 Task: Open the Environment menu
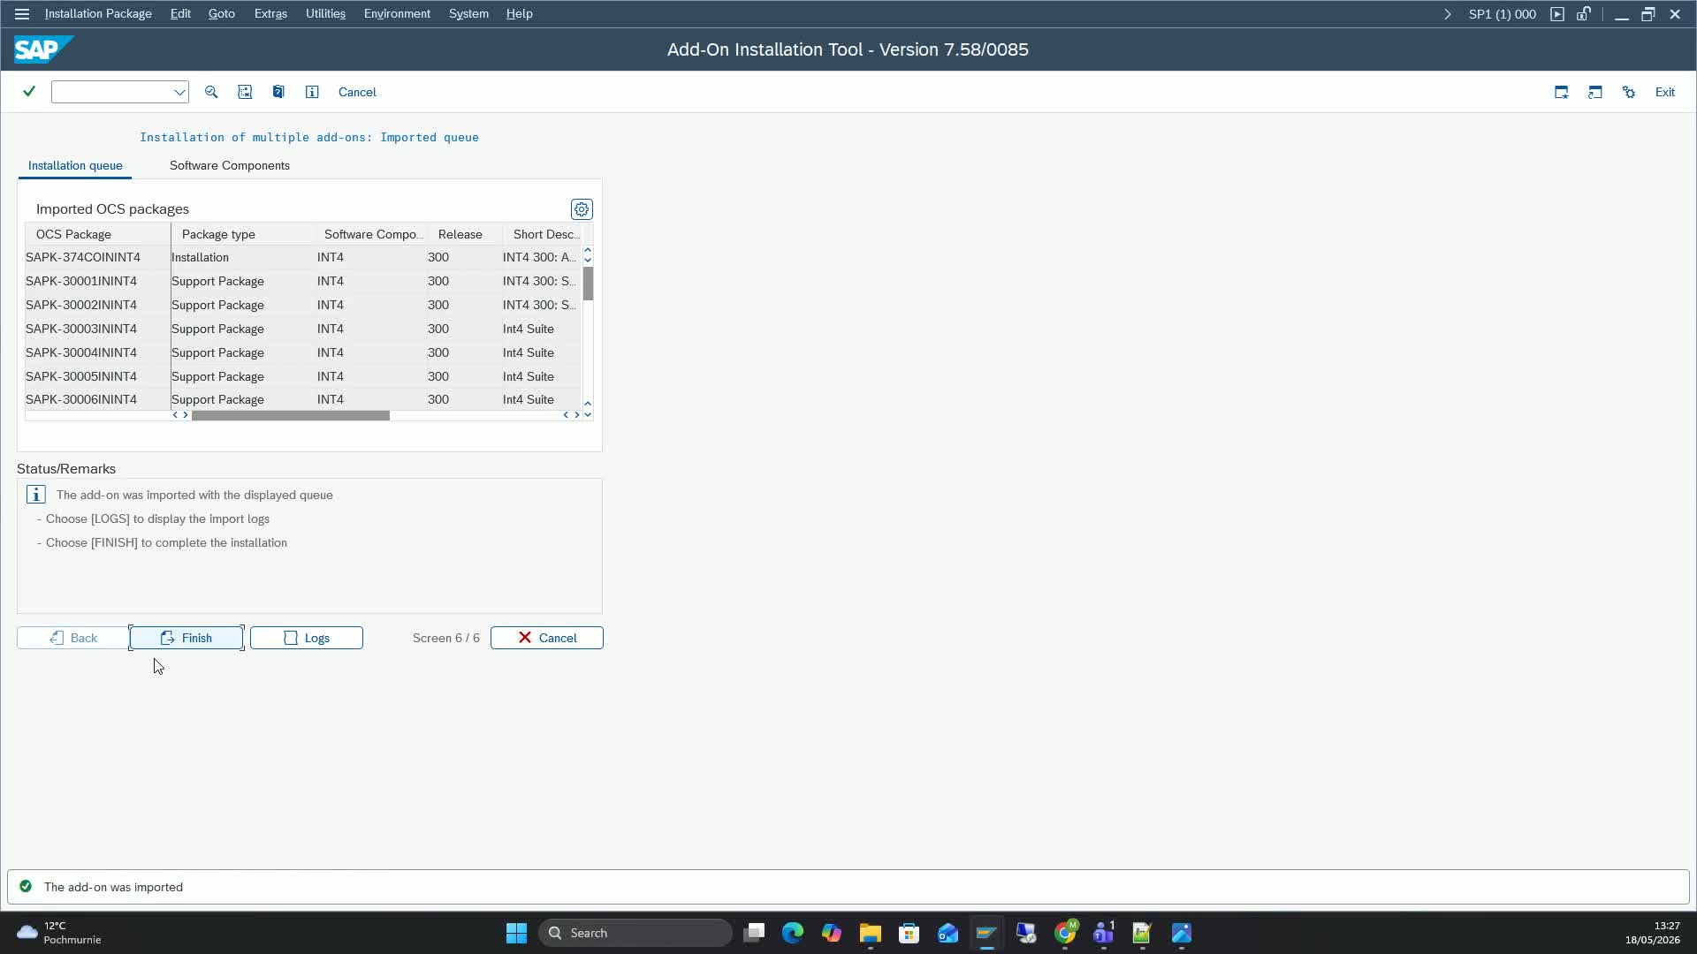pos(397,14)
